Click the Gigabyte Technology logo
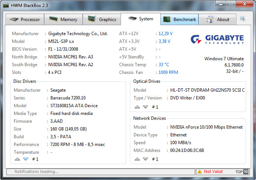Viewport: 256px width, 180px height. point(217,39)
